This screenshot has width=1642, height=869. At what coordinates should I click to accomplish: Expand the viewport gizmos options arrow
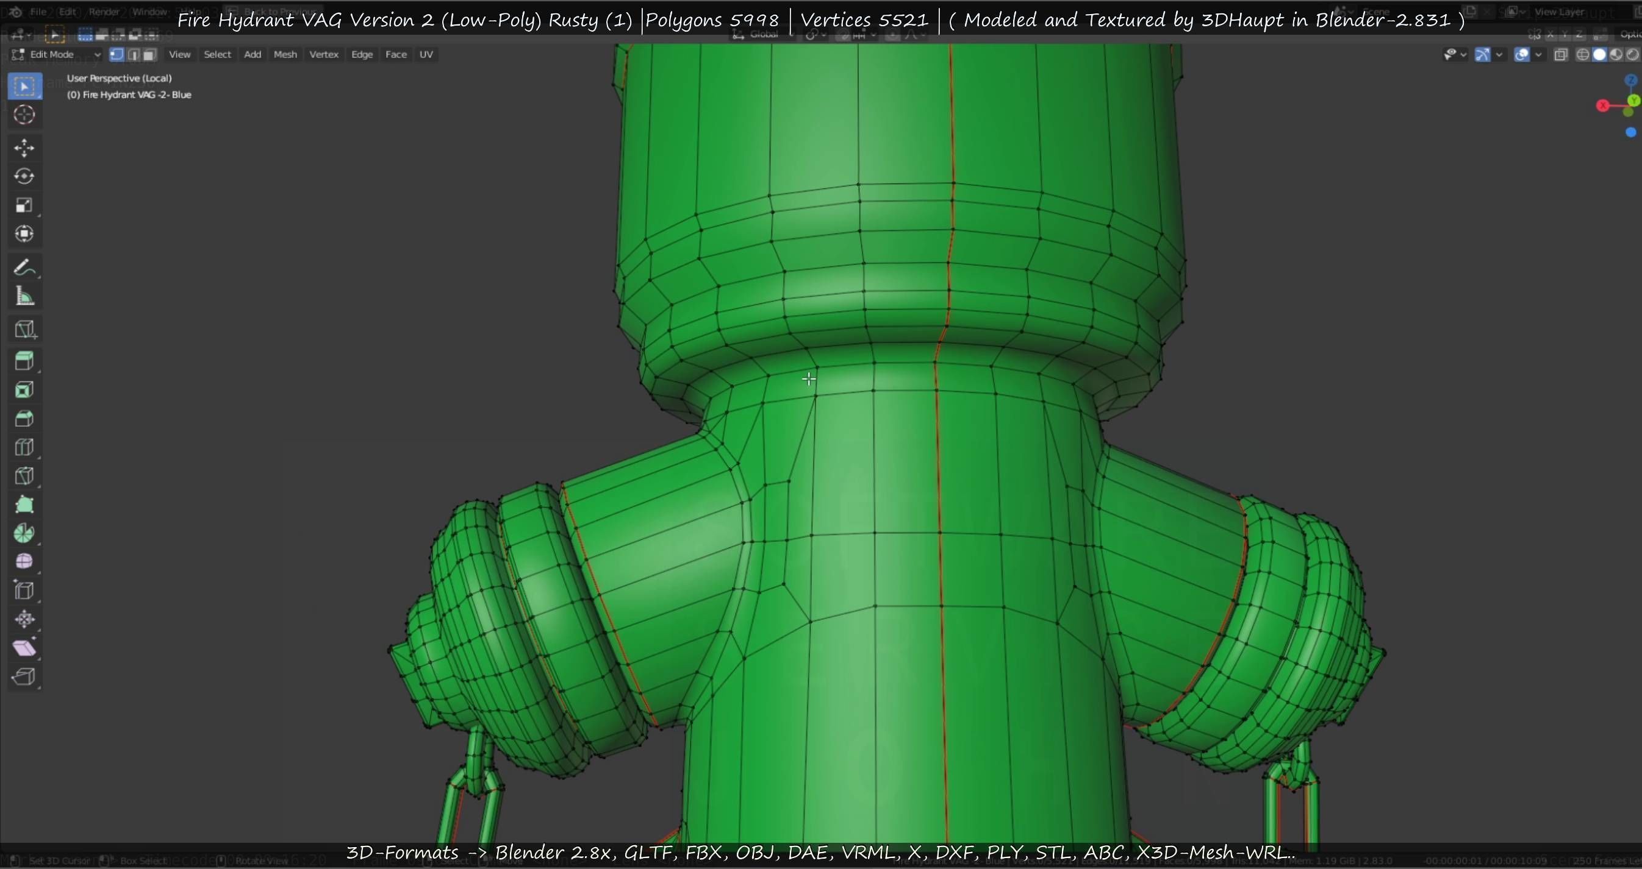click(1499, 55)
